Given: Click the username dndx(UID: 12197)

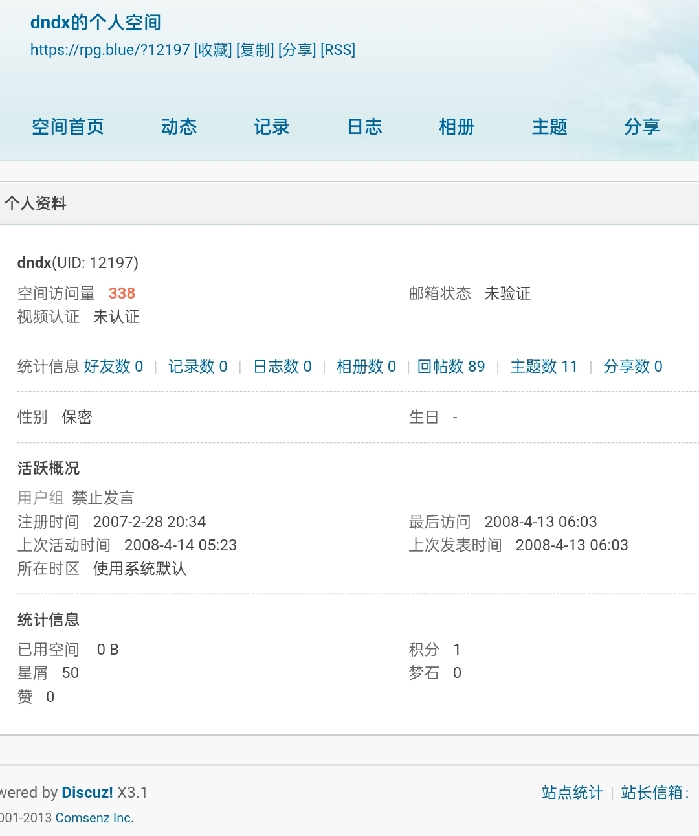Looking at the screenshot, I should (78, 263).
